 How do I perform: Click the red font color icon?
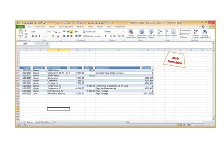pyautogui.click(x=58, y=36)
